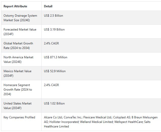Image resolution: width=161 pixels, height=132 pixels.
Task: Select Homecare Segment Growth Rate label
Action: coord(18,90)
